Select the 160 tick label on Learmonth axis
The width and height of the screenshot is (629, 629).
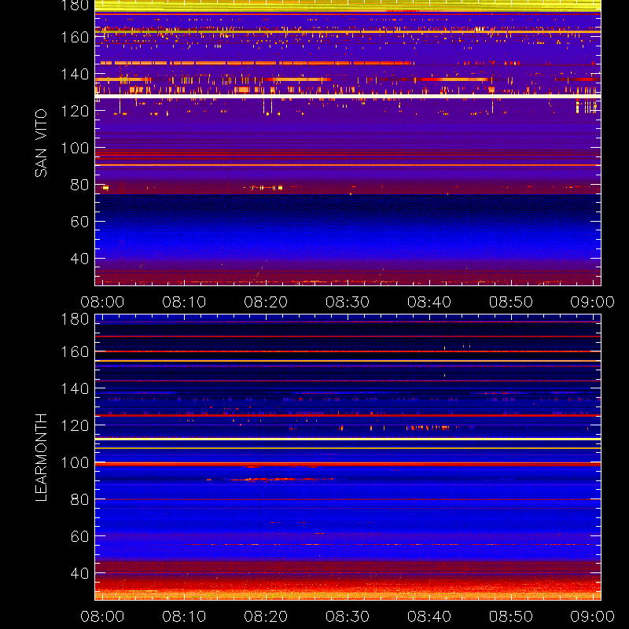[x=75, y=351]
